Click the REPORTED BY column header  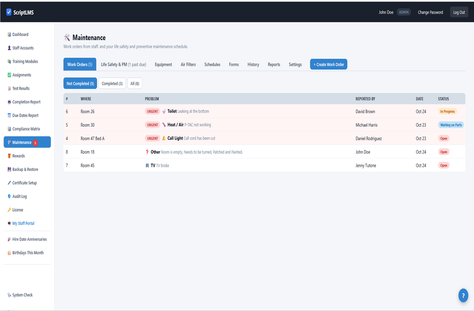point(365,99)
